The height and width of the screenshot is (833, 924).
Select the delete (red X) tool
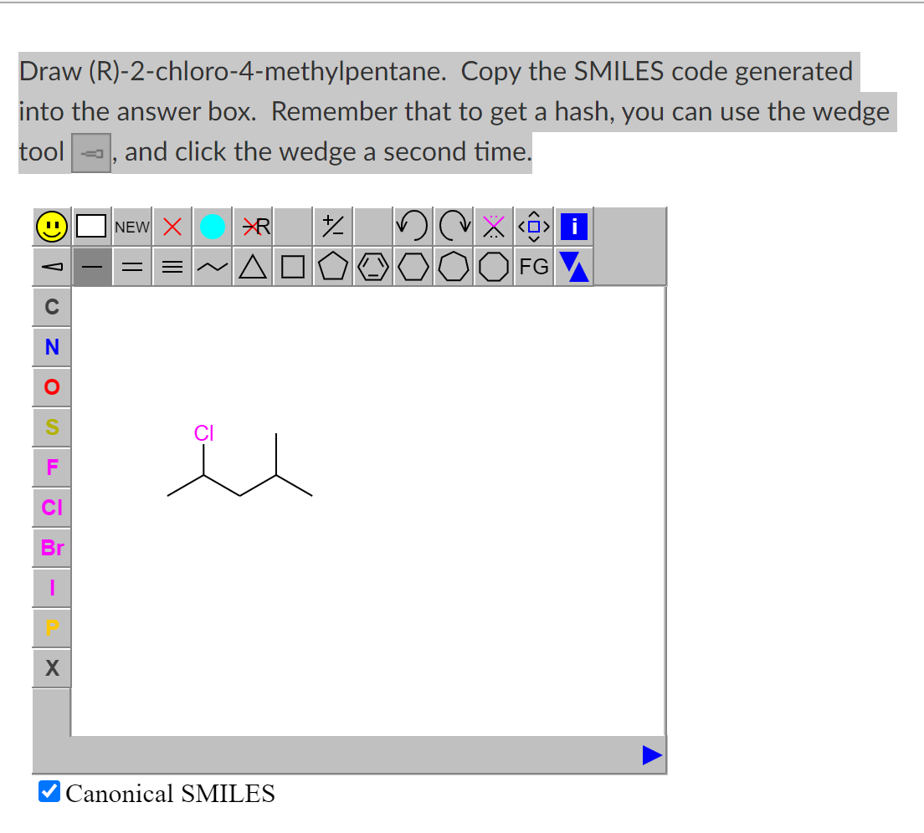(172, 225)
